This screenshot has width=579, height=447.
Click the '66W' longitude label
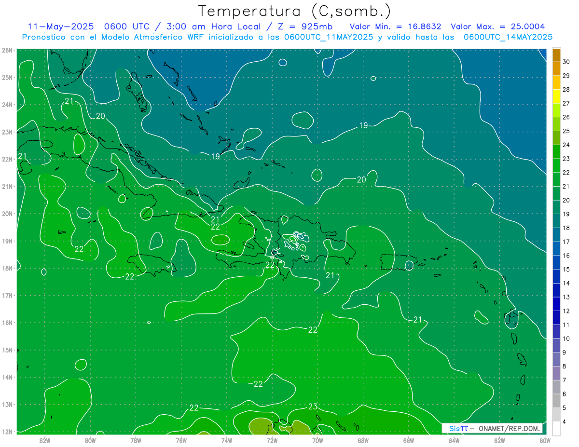pos(408,440)
